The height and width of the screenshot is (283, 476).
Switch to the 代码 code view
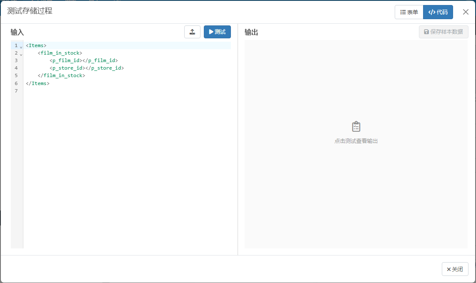[x=438, y=12]
